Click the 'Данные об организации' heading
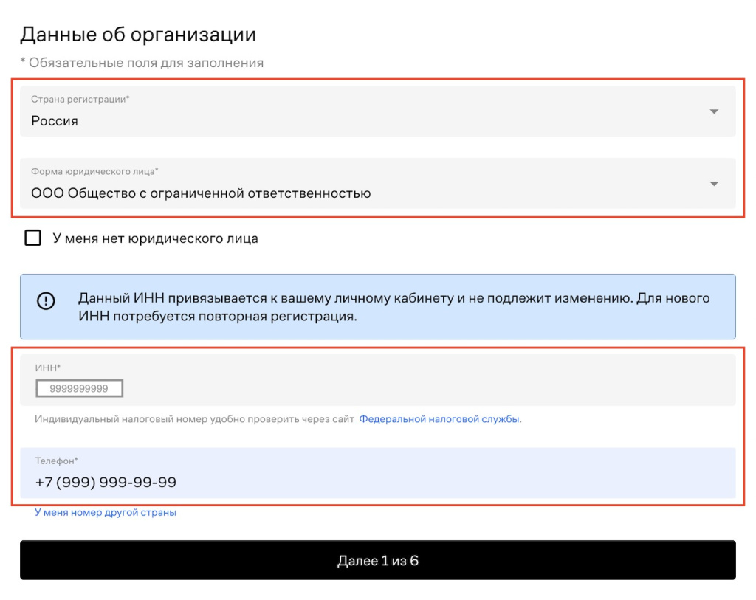 (138, 34)
